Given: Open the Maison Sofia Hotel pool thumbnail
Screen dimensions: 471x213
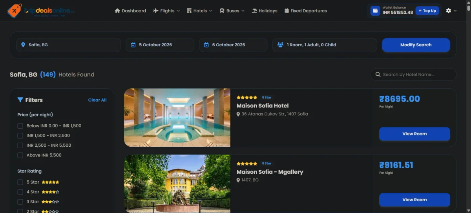Looking at the screenshot, I should 177,118.
